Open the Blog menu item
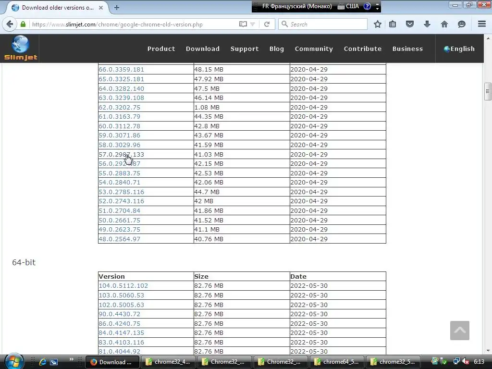This screenshot has height=369, width=492. point(277,49)
